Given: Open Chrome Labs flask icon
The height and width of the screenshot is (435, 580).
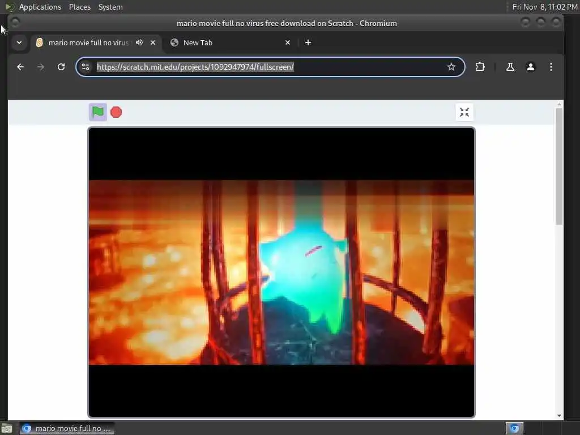Looking at the screenshot, I should coord(510,67).
